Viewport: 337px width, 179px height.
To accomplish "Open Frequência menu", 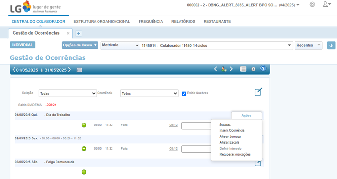I will [x=151, y=22].
